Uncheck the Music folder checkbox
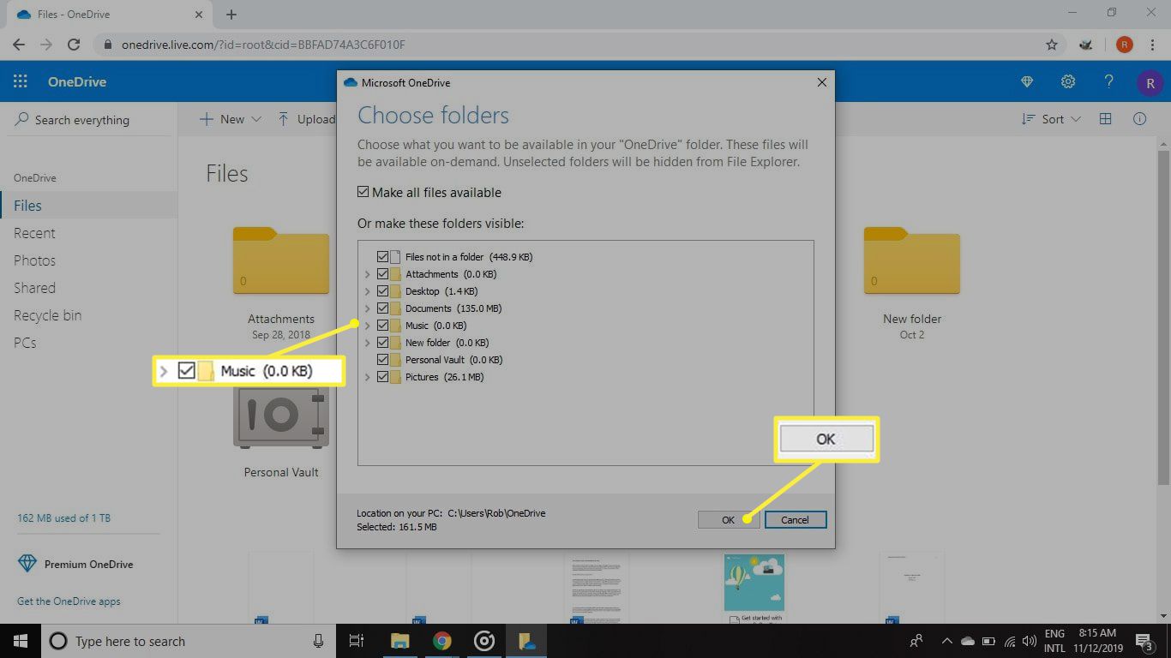Viewport: 1171px width, 658px height. (x=382, y=325)
